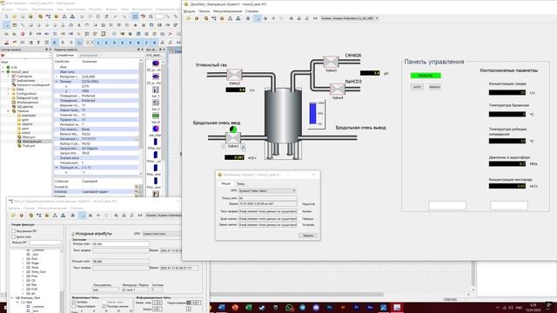Select the line drawing tool in GEDI

pos(23,25)
